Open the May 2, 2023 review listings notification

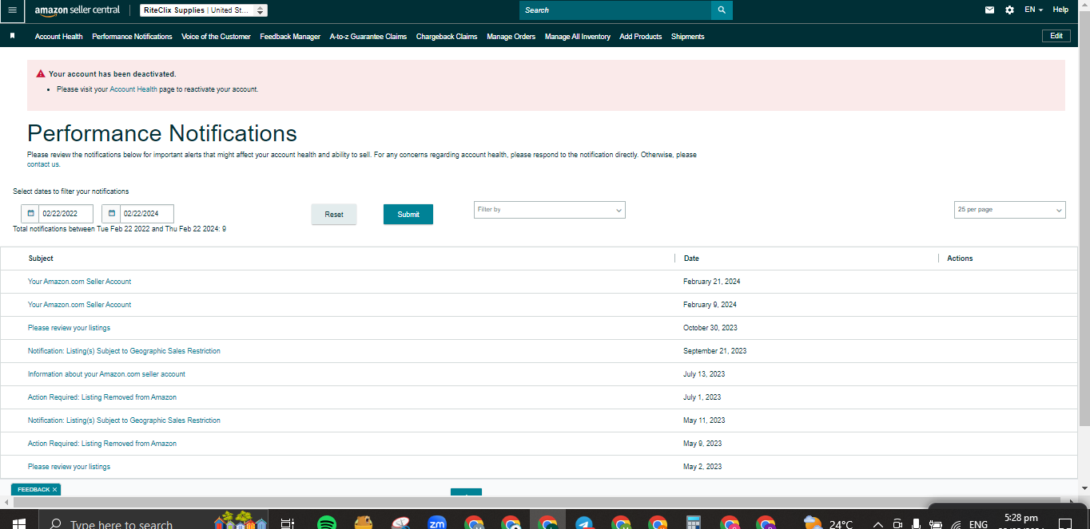click(69, 467)
